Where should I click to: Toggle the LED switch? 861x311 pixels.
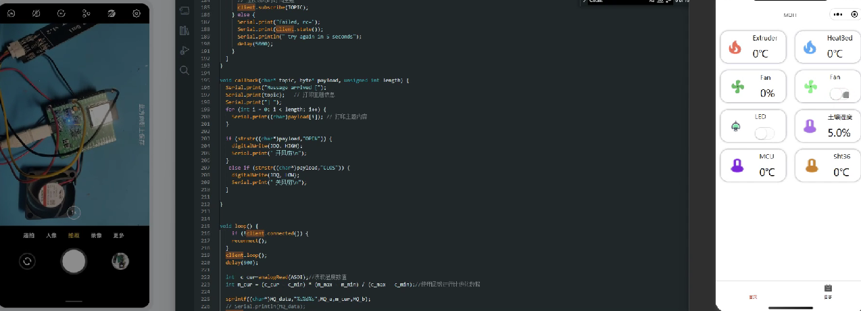point(764,133)
